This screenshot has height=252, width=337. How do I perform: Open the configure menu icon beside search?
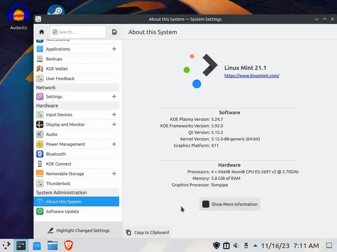point(114,32)
